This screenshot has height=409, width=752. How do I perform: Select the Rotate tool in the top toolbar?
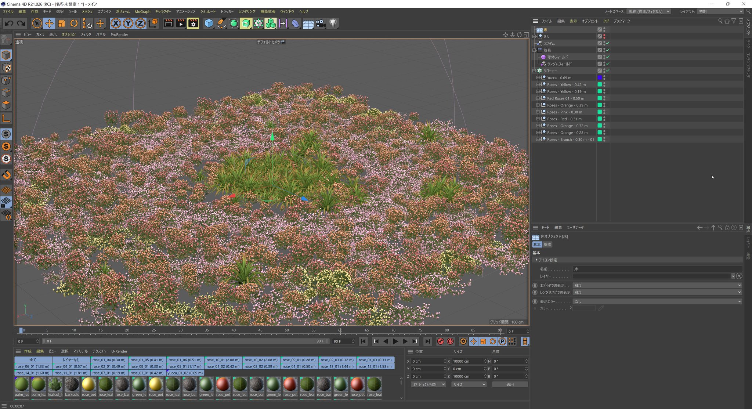(74, 23)
